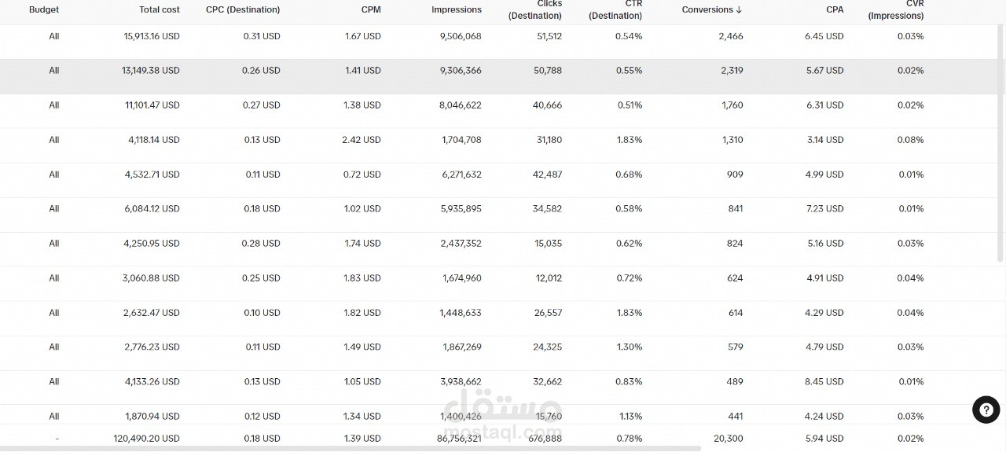Screen dimensions: 1006x452
Task: Click the Budget column header
Action: (44, 9)
